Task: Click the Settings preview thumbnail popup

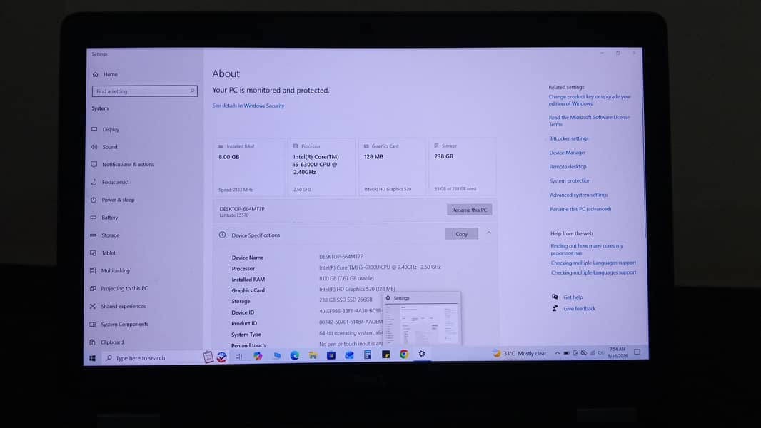Action: click(421, 319)
